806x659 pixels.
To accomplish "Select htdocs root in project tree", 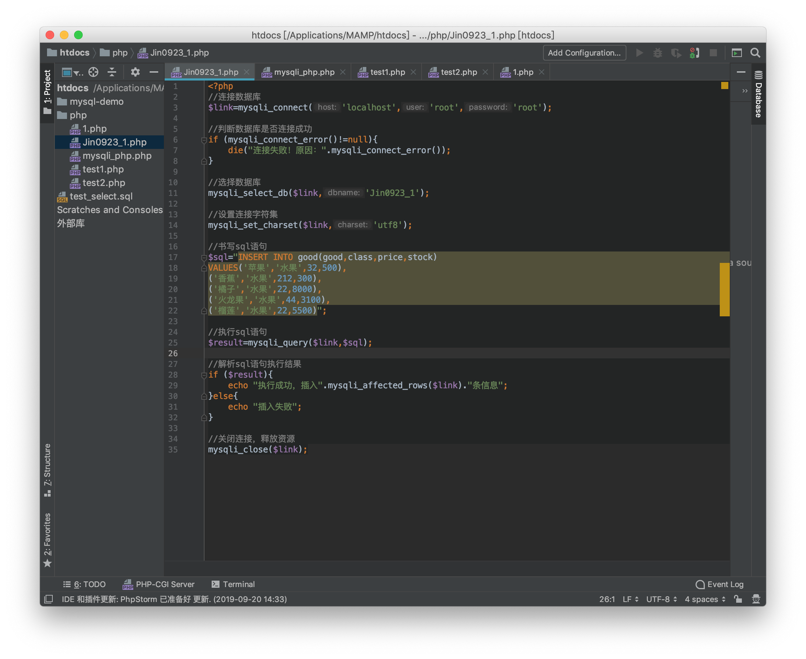I will pyautogui.click(x=109, y=88).
